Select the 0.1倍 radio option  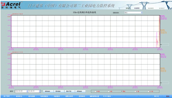(x=135, y=91)
